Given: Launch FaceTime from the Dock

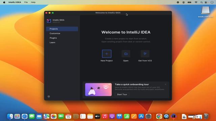Looking at the screenshot, I should click(61, 116).
